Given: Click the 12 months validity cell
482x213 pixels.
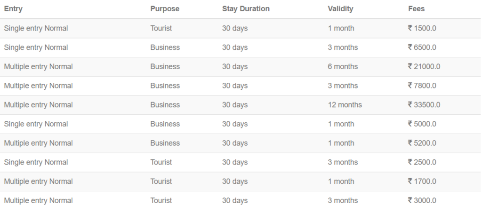Looking at the screenshot, I should pos(345,105).
